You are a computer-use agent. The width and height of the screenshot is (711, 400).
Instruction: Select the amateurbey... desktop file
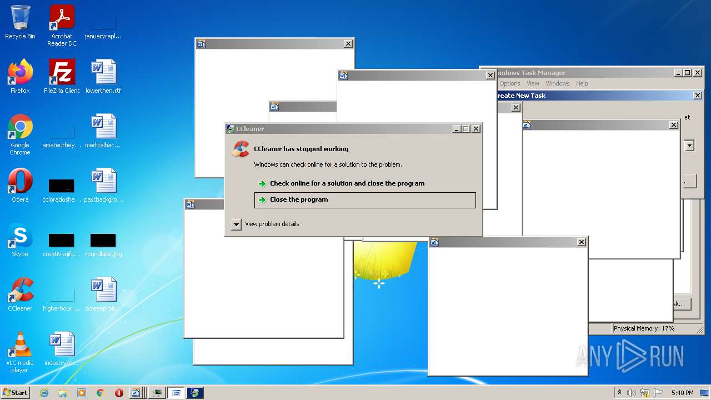point(62,134)
